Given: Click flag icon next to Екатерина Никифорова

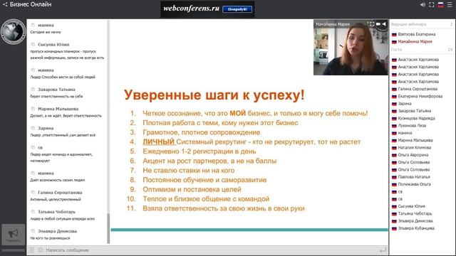Looking at the screenshot, I should [394, 97].
